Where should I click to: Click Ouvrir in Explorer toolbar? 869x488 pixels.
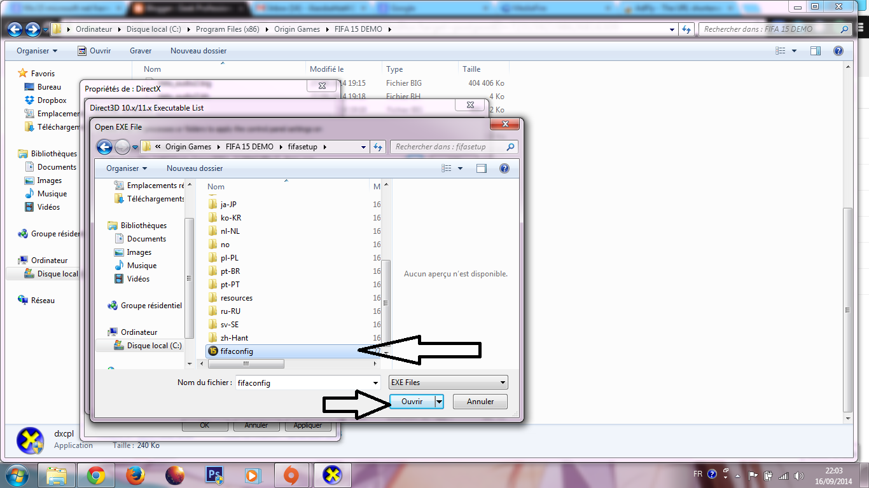pos(94,51)
